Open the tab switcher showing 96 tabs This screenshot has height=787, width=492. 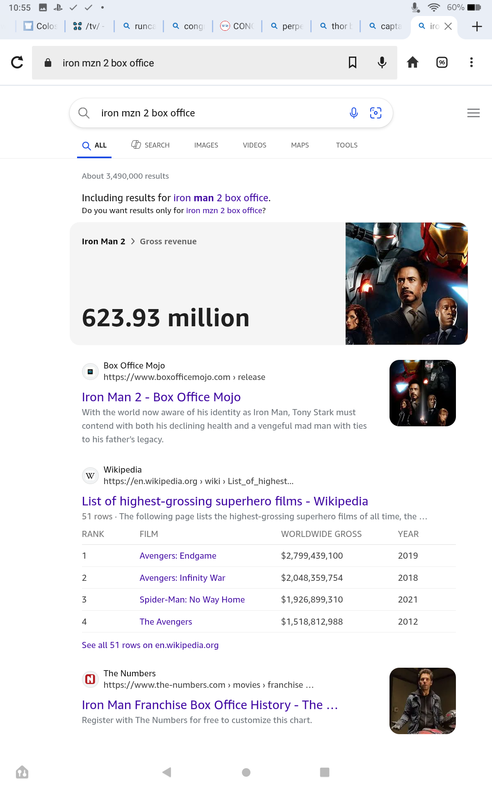click(x=442, y=62)
